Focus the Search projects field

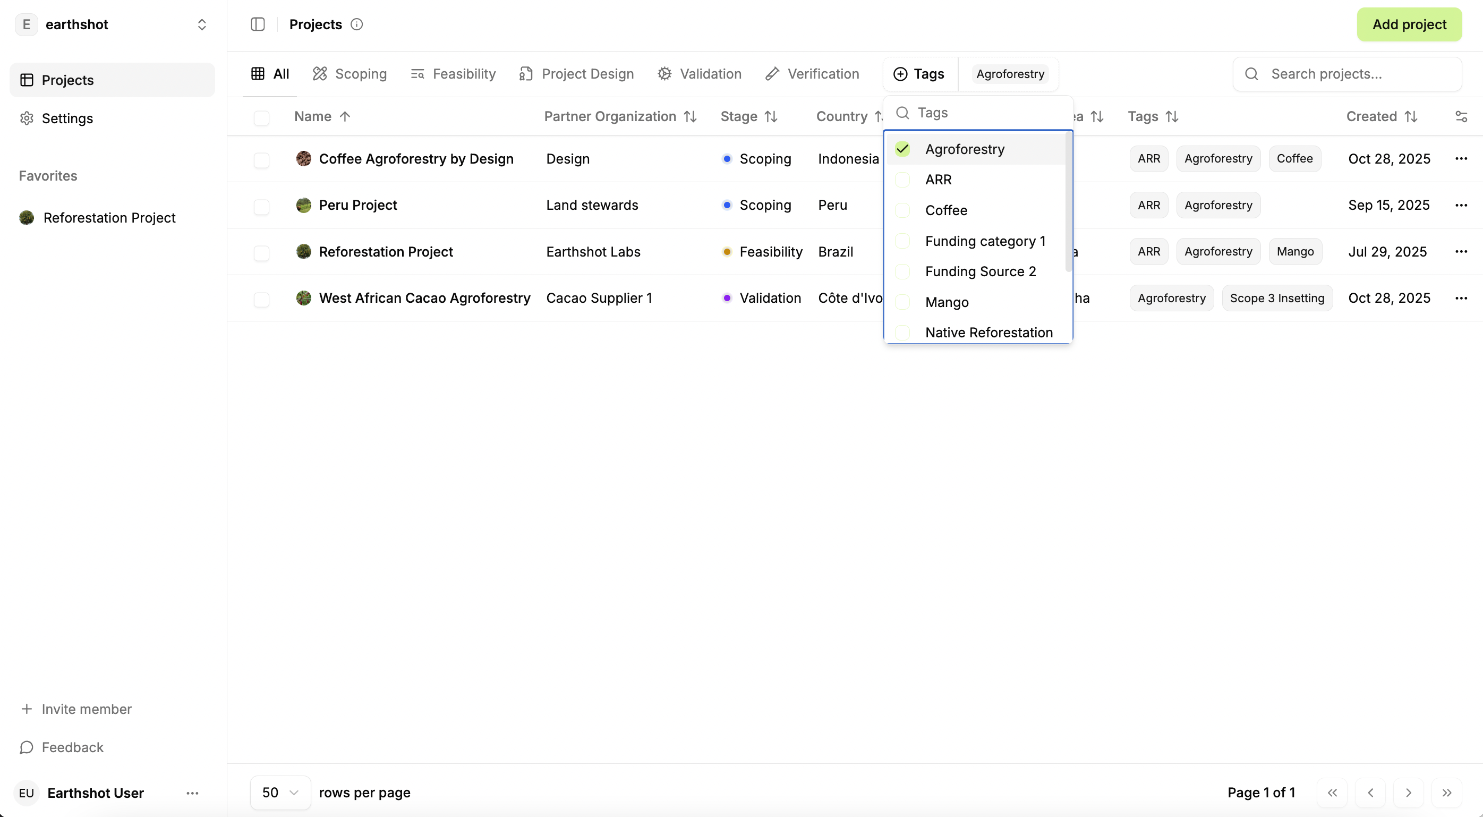coord(1346,74)
